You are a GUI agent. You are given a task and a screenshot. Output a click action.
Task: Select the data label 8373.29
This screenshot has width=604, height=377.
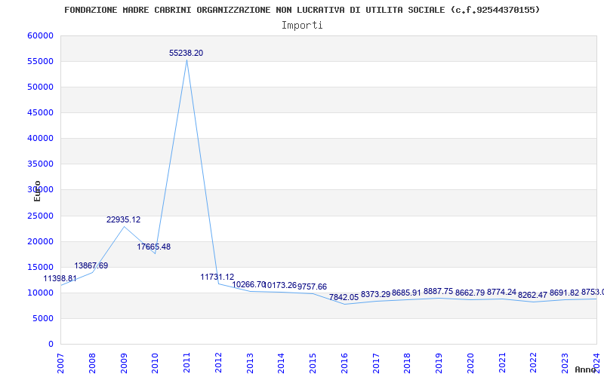pos(375,294)
